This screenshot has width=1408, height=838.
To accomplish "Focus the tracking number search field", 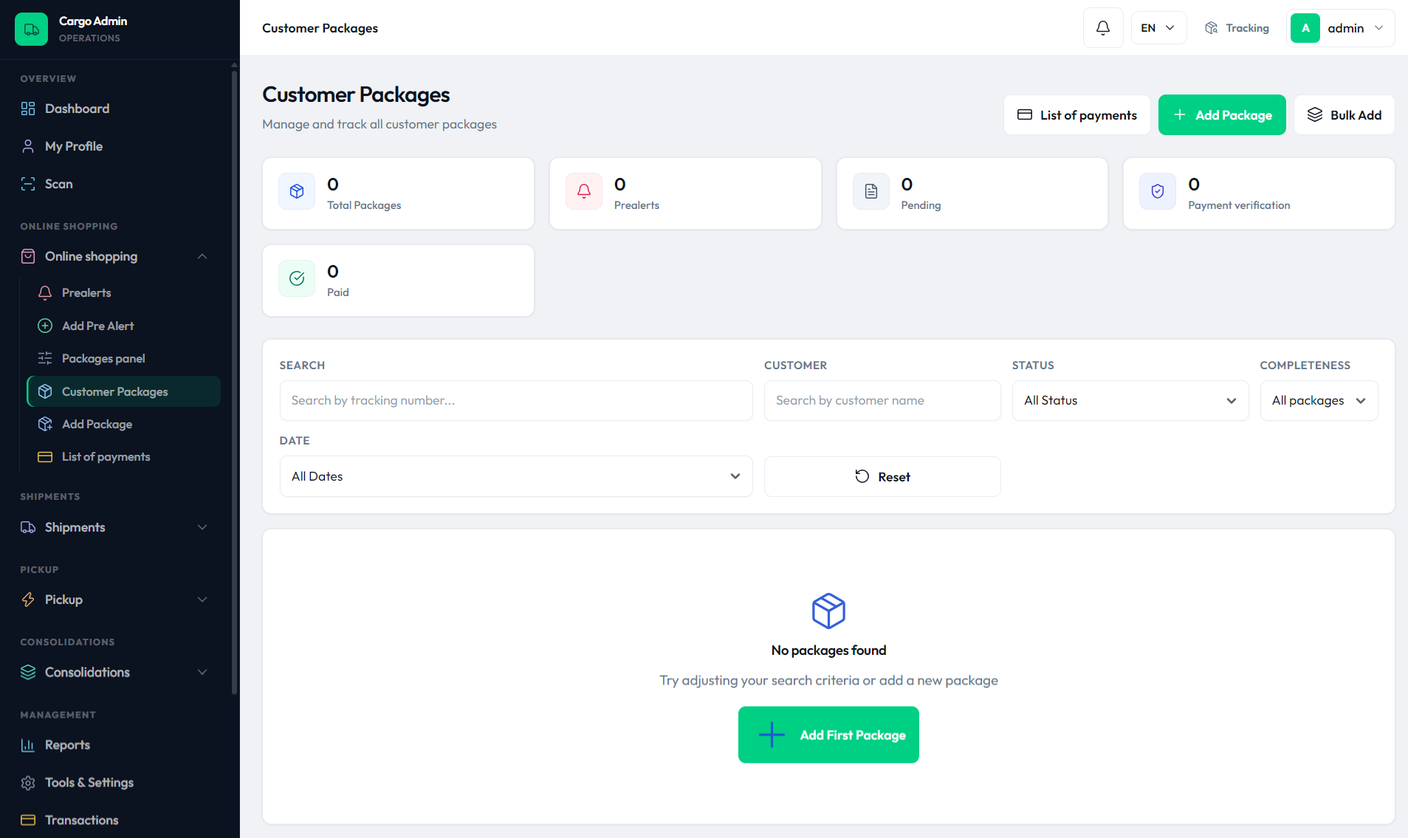I will click(516, 401).
